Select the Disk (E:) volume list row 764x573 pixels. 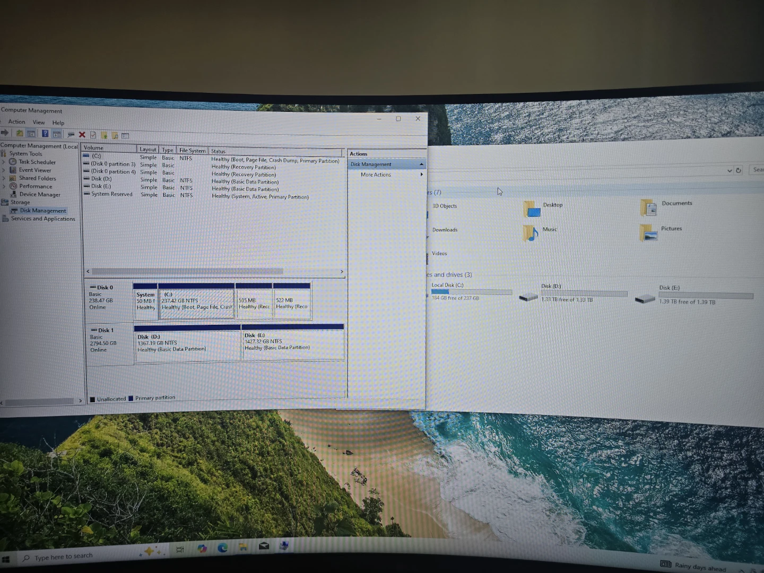click(x=212, y=188)
